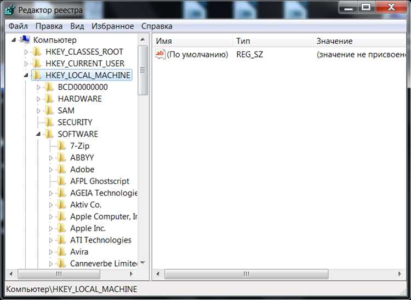Expand the HARDWARE key arrow

(38, 99)
